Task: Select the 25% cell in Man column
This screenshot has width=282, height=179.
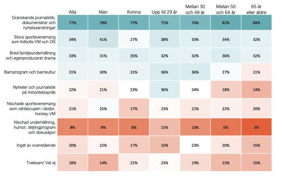Action: point(103,108)
